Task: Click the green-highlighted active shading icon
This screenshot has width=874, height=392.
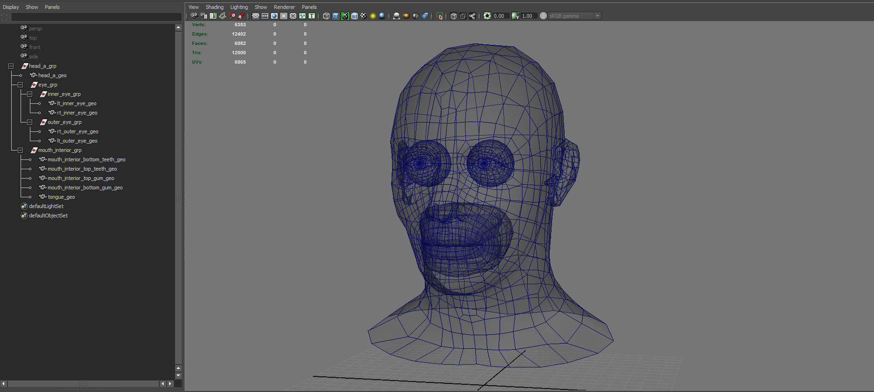Action: (x=344, y=16)
